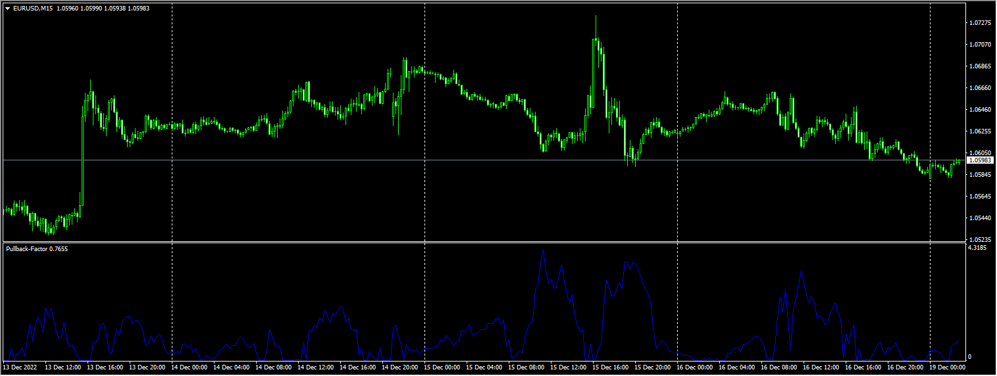Click price scale value 1.05645

click(980, 197)
